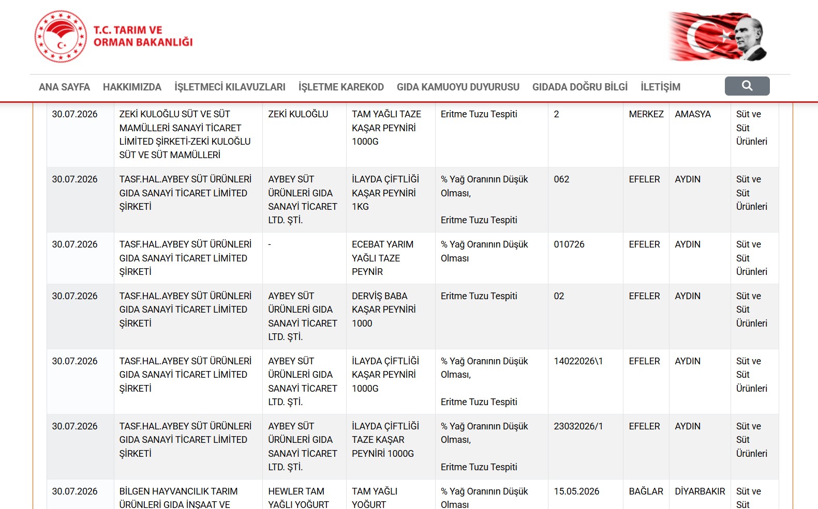Click the search magnifier button
The width and height of the screenshot is (818, 509).
747,86
